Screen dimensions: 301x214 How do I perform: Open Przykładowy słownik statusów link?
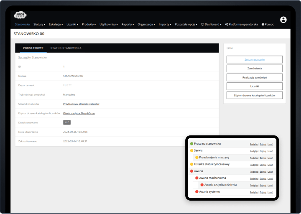pos(81,104)
